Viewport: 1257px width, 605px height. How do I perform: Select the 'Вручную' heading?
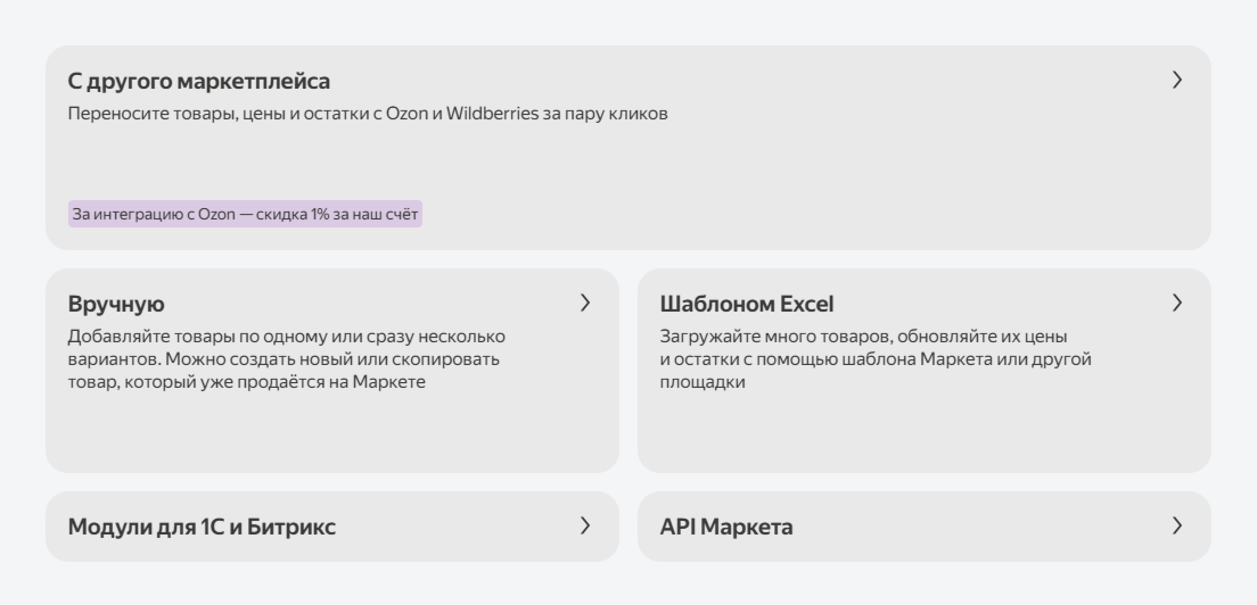tap(116, 304)
